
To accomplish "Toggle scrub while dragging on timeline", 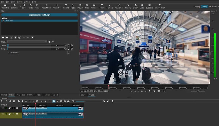I will [57, 101].
